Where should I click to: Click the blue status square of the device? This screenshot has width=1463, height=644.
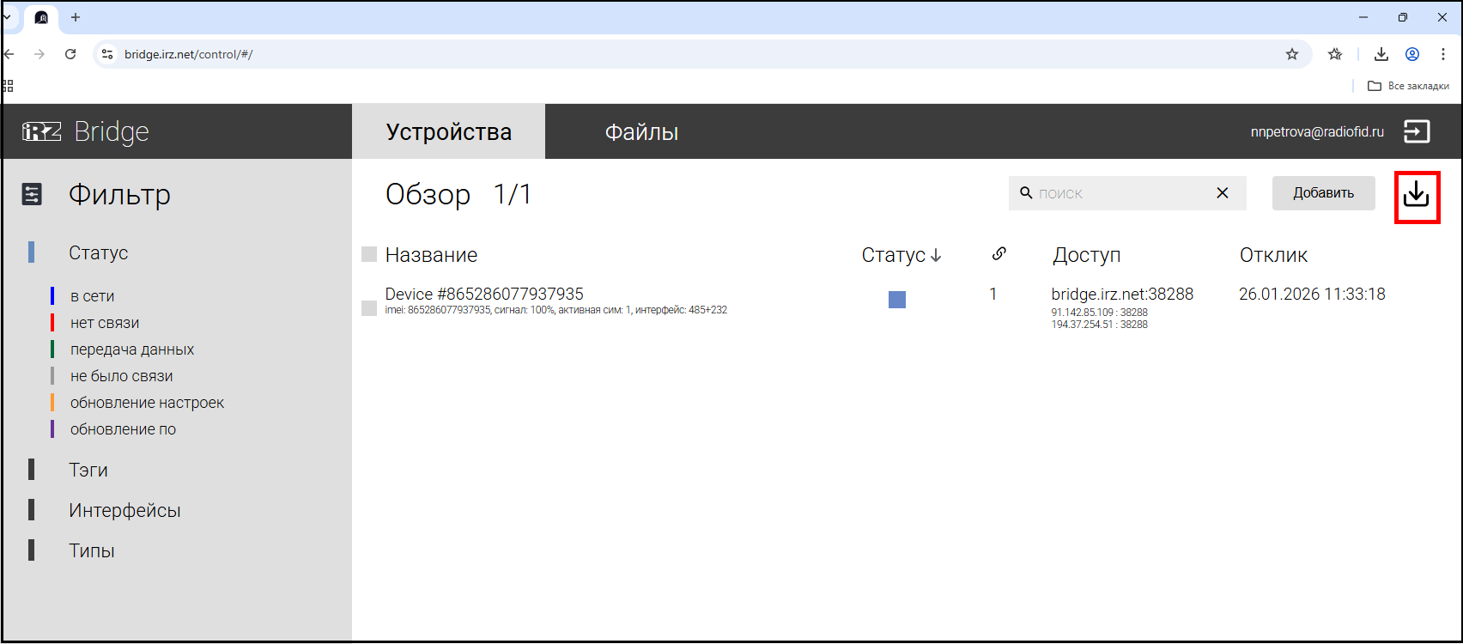click(897, 300)
